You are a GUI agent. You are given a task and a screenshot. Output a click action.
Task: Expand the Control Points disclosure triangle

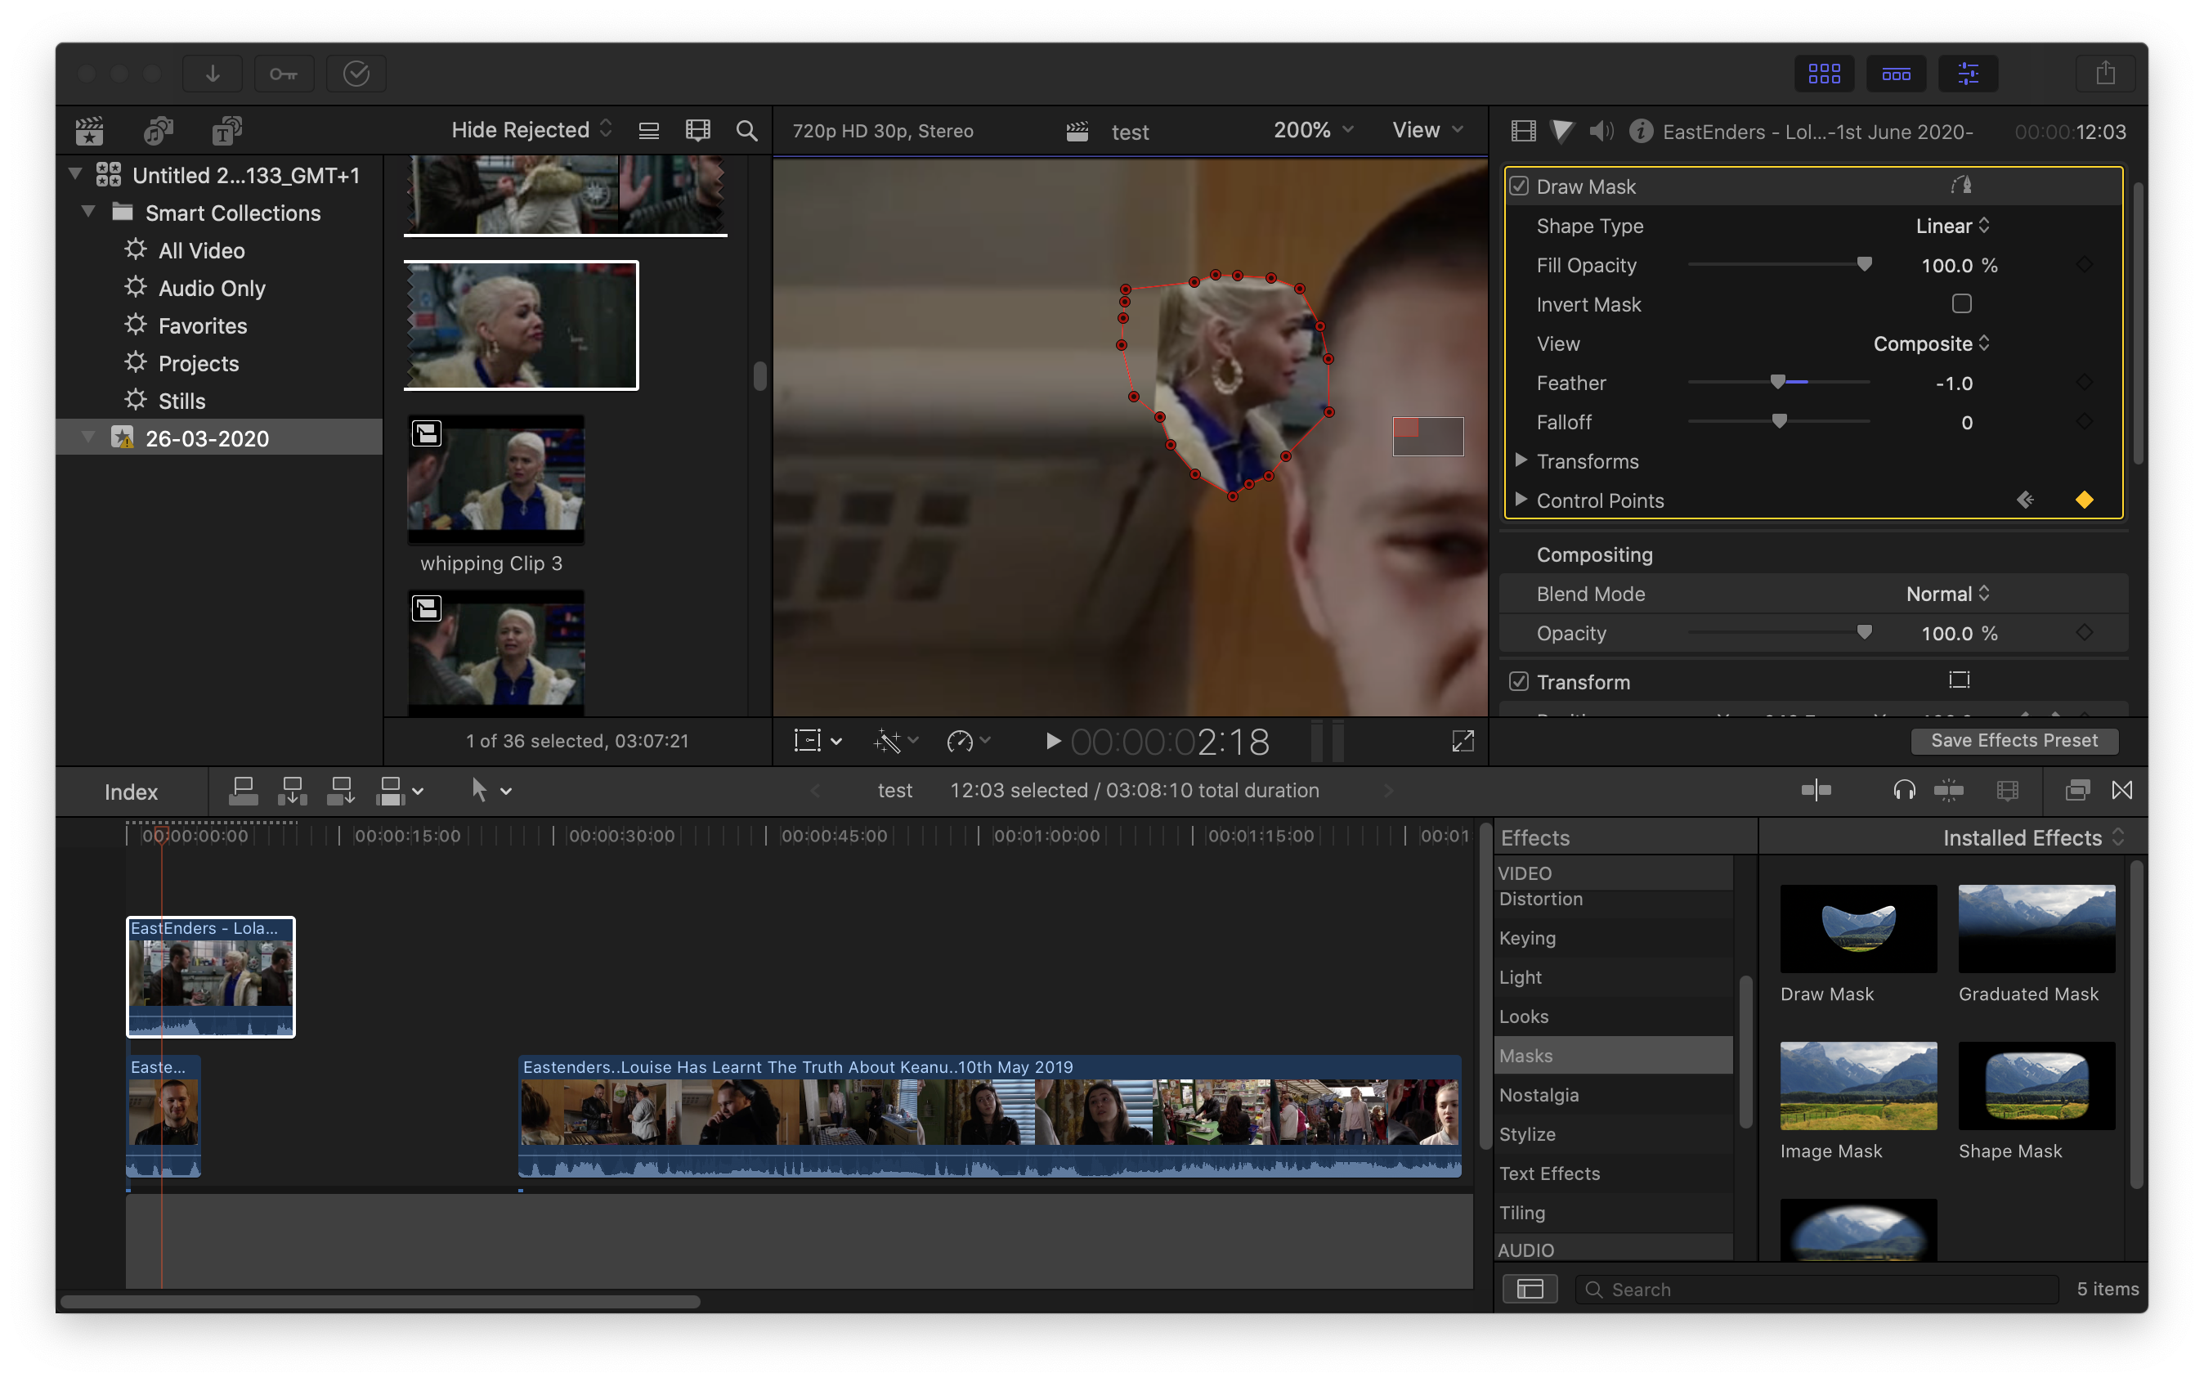coord(1521,500)
